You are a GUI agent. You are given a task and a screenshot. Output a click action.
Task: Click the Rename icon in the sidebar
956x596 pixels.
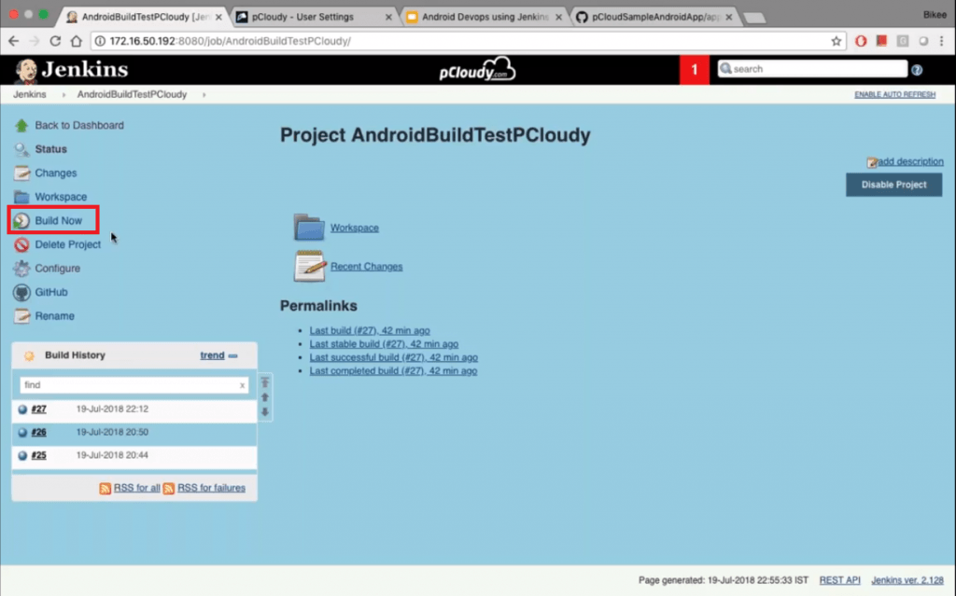[21, 315]
